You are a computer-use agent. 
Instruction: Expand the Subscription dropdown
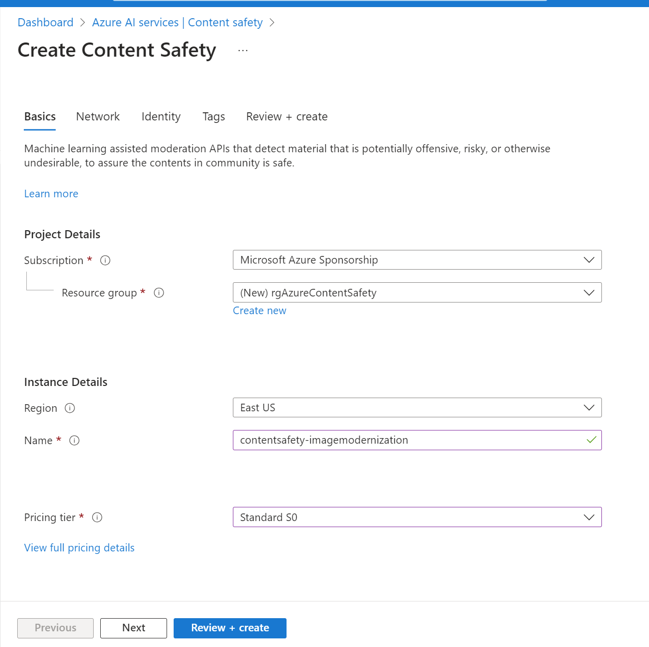point(417,260)
